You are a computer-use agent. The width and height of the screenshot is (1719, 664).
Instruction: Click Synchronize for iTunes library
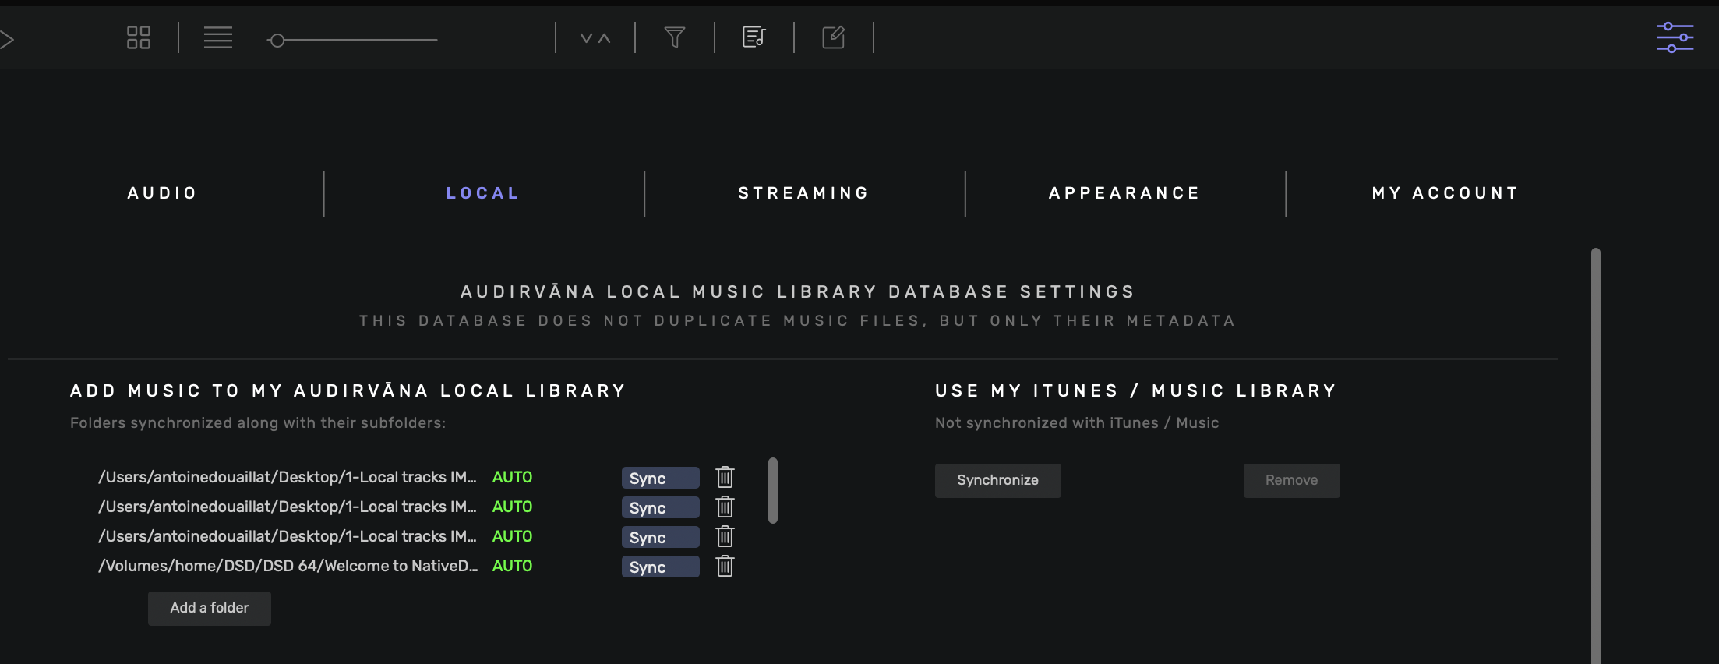click(997, 480)
